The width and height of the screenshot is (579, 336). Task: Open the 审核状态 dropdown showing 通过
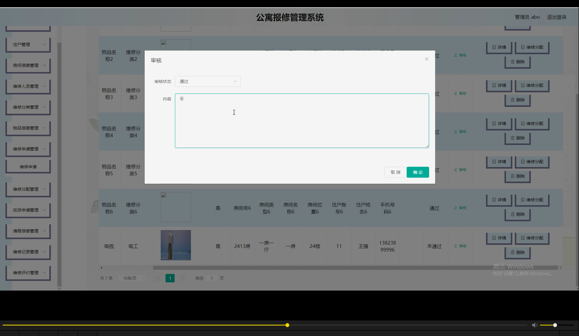click(x=207, y=81)
